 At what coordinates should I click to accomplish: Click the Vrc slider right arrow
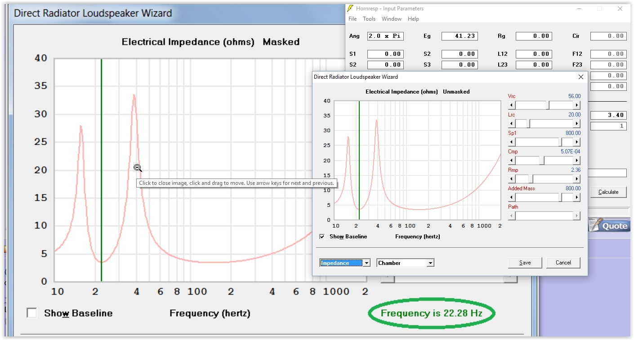coord(577,105)
